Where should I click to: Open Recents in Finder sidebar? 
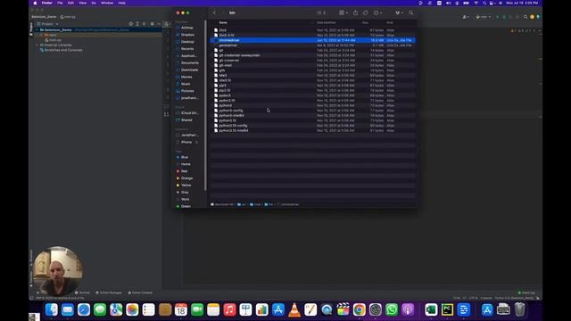[187, 48]
